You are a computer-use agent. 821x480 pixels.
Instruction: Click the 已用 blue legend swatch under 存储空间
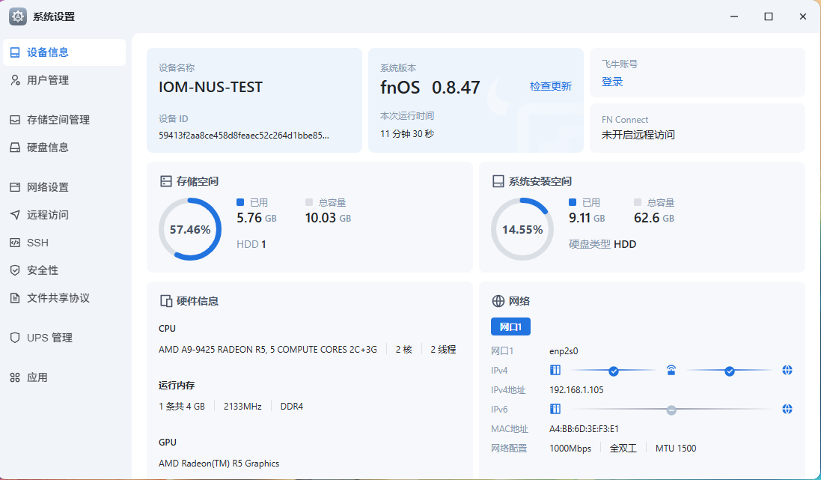point(240,202)
